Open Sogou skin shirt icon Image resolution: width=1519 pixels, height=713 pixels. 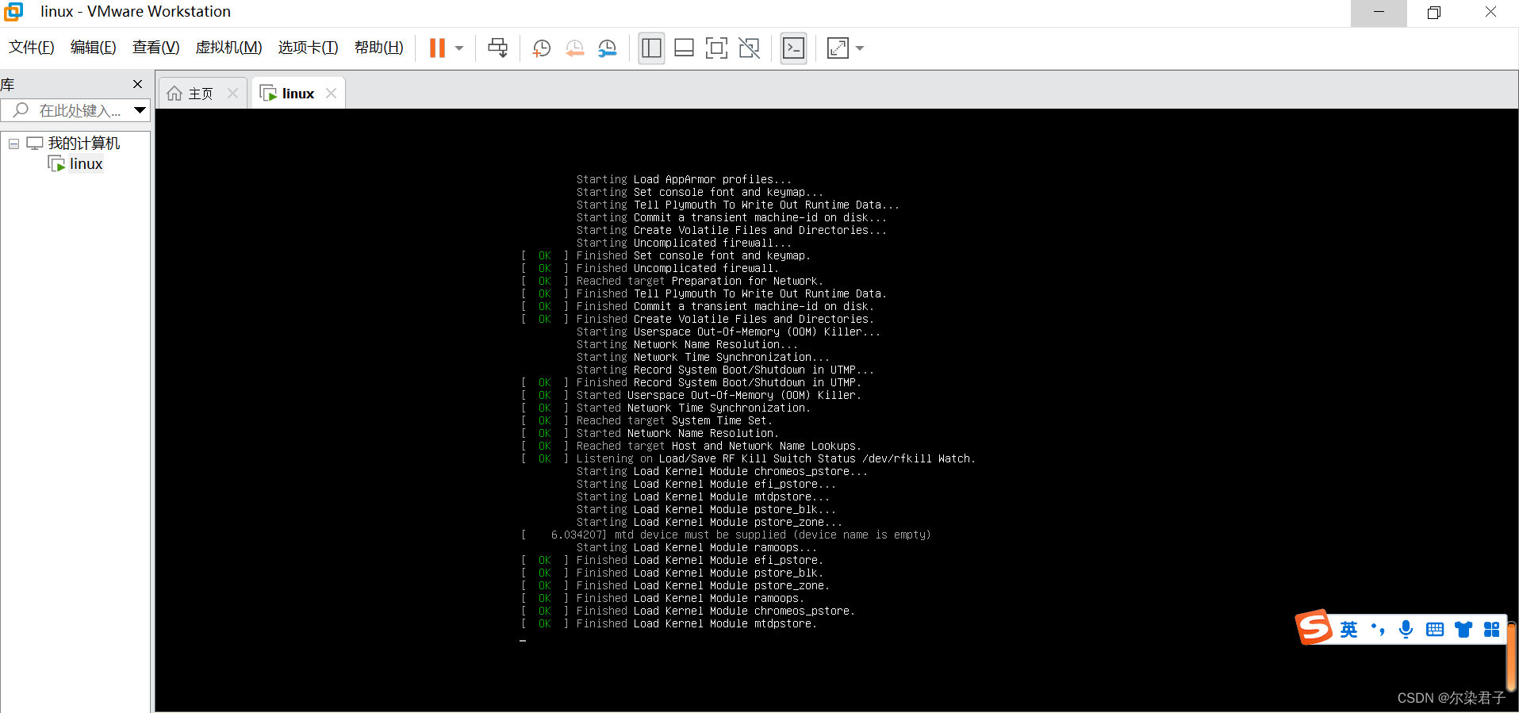[x=1463, y=630]
